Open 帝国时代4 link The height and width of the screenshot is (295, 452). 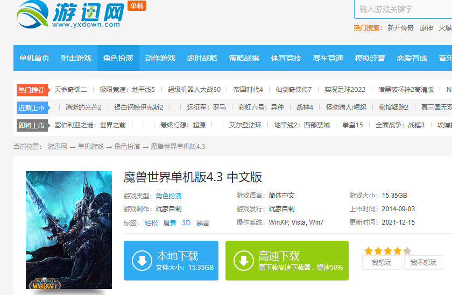pos(248,90)
